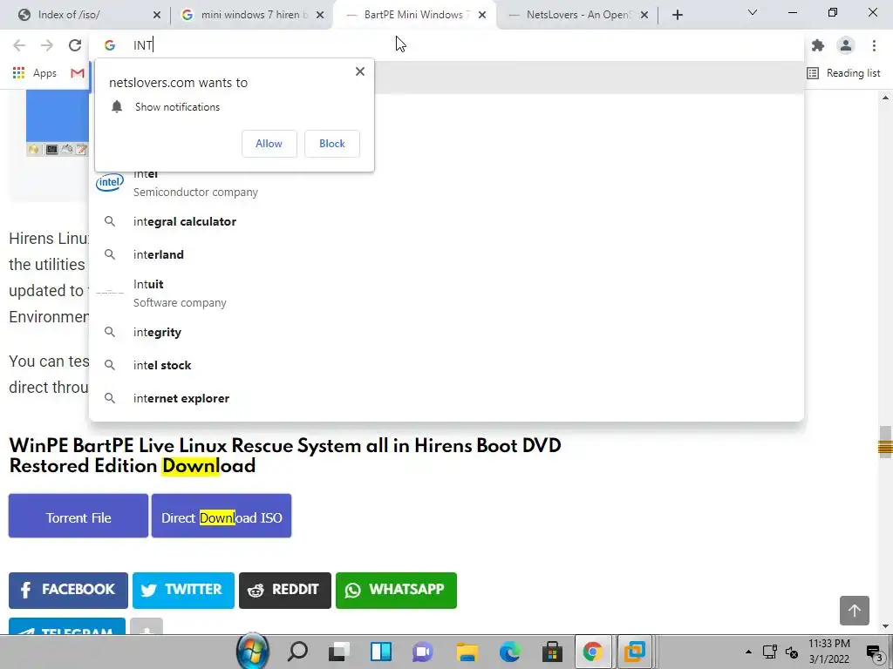Show hidden system tray icons
This screenshot has height=669, width=893.
(x=748, y=652)
